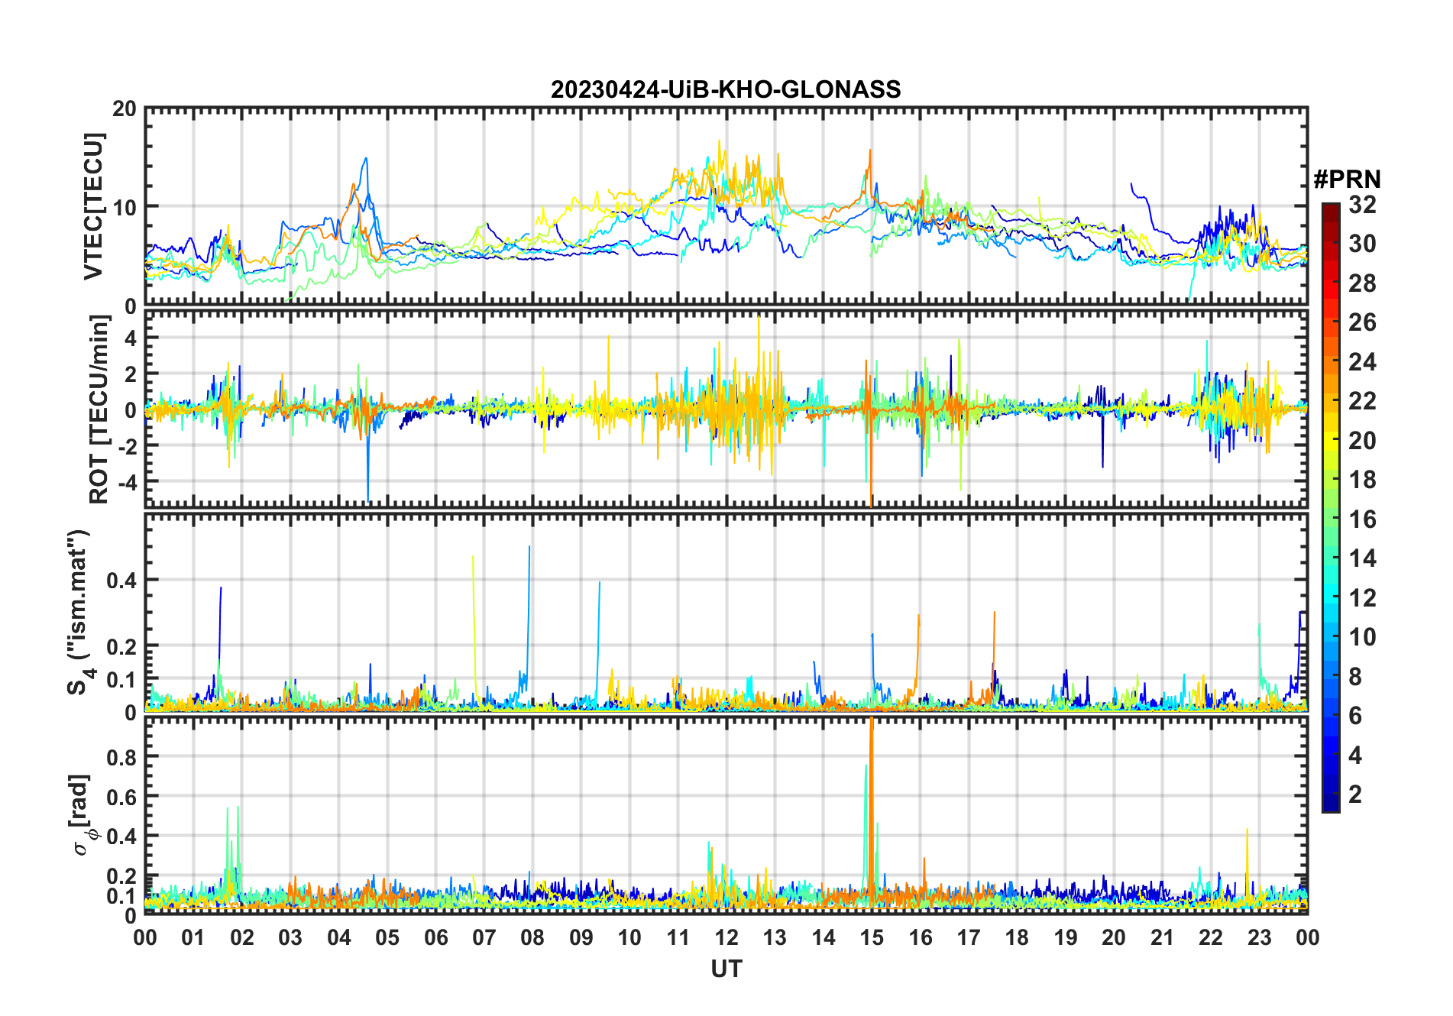Click ROT y-axis tick label 4

point(131,338)
